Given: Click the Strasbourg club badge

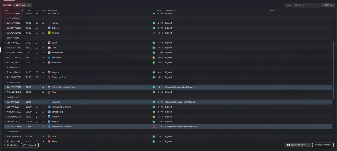Looking at the screenshot, I should coord(49,112).
